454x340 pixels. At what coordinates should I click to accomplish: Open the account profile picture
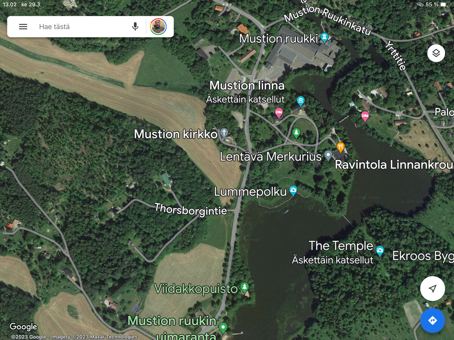pyautogui.click(x=158, y=26)
